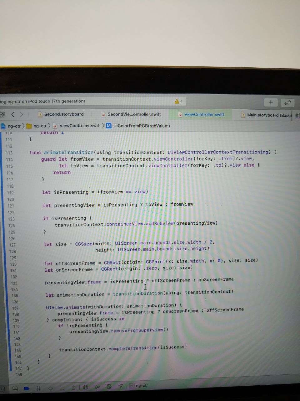Screen dimensions: 300x401
Task: Click the collapse icon at far left of the debug bar
Action: 2,389
